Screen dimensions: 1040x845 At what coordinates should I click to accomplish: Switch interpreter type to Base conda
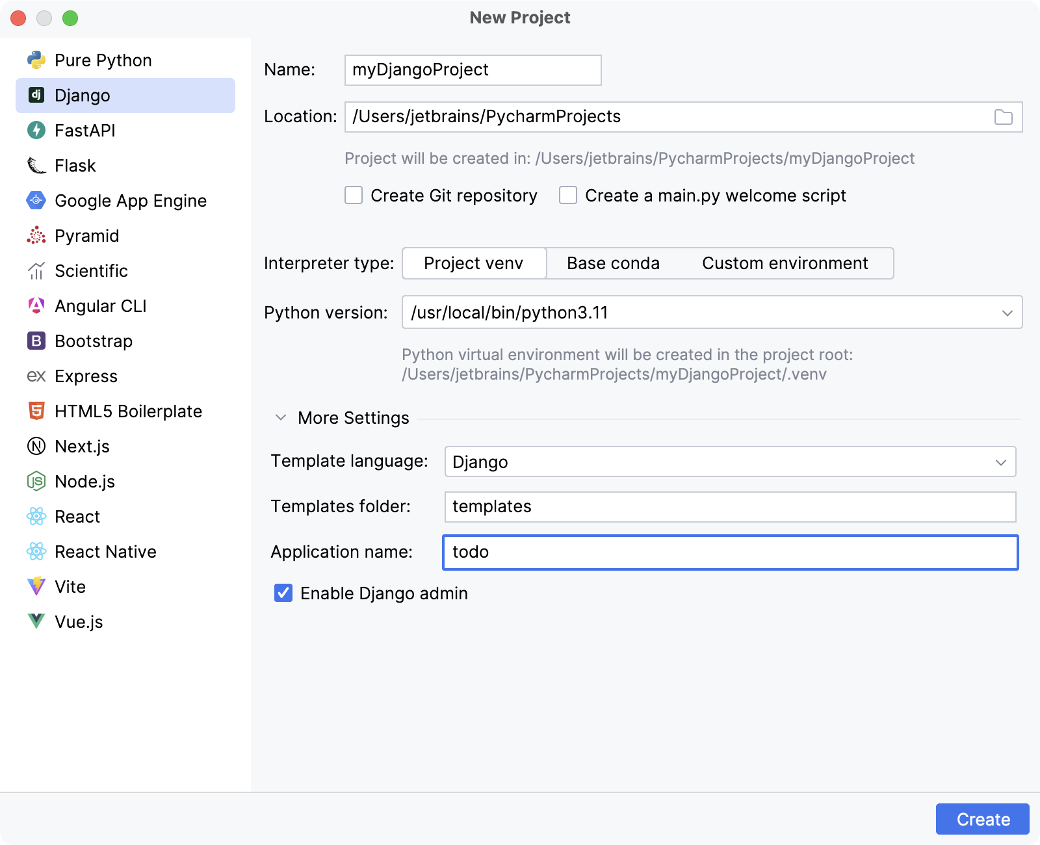(613, 263)
